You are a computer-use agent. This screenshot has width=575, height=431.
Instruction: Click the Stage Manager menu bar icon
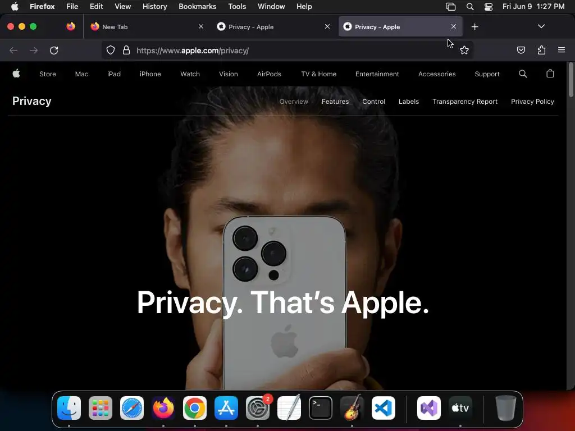pyautogui.click(x=451, y=7)
